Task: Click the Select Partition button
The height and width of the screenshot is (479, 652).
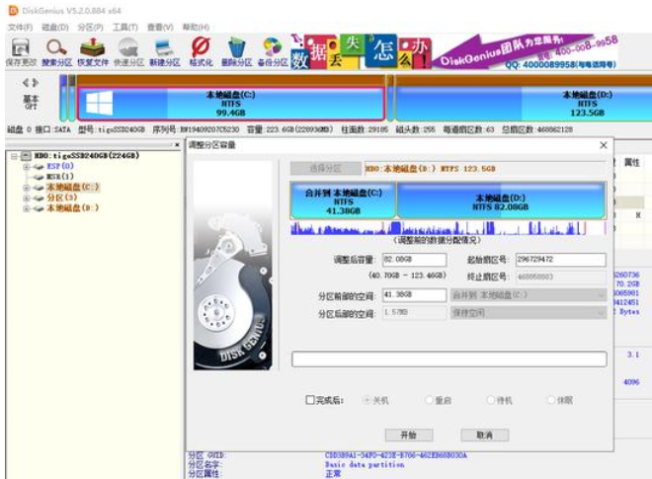Action: coord(326,169)
